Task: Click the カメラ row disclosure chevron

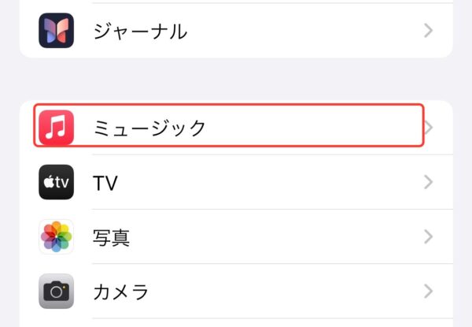Action: point(429,291)
